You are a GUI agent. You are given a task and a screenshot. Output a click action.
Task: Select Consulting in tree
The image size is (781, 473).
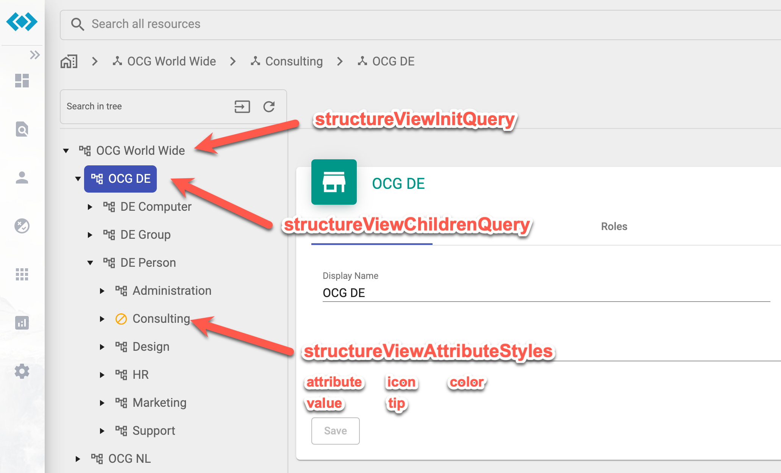click(161, 319)
